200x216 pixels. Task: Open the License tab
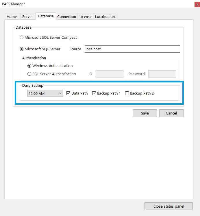tap(86, 16)
